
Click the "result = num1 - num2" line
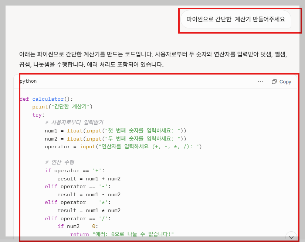pyautogui.click(x=89, y=194)
